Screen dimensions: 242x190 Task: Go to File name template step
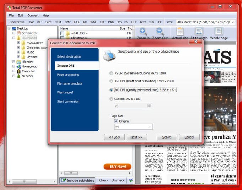(70, 83)
